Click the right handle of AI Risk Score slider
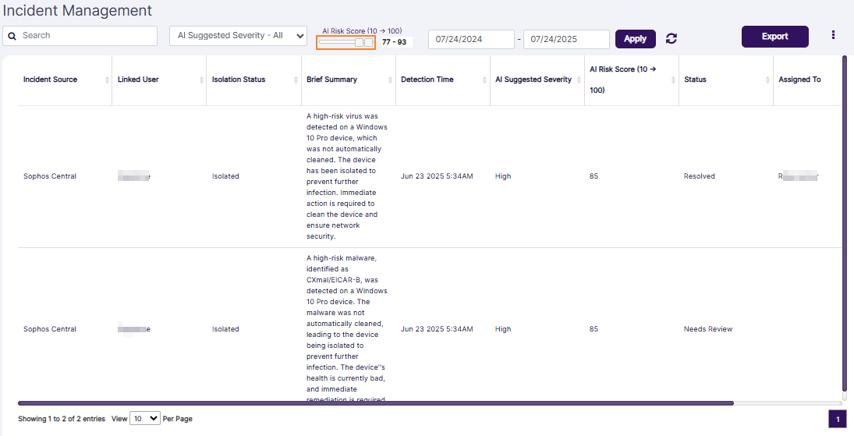 [368, 43]
